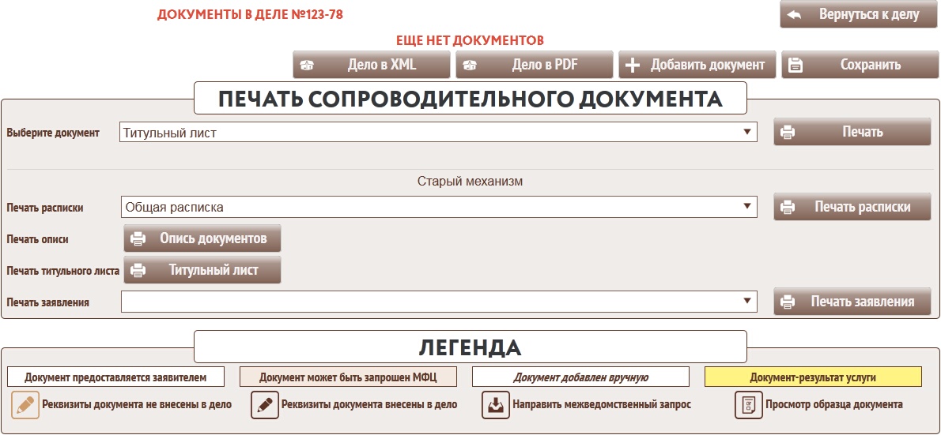Open the empty 'Печать заявления' dropdown
The image size is (941, 435).
(x=439, y=302)
